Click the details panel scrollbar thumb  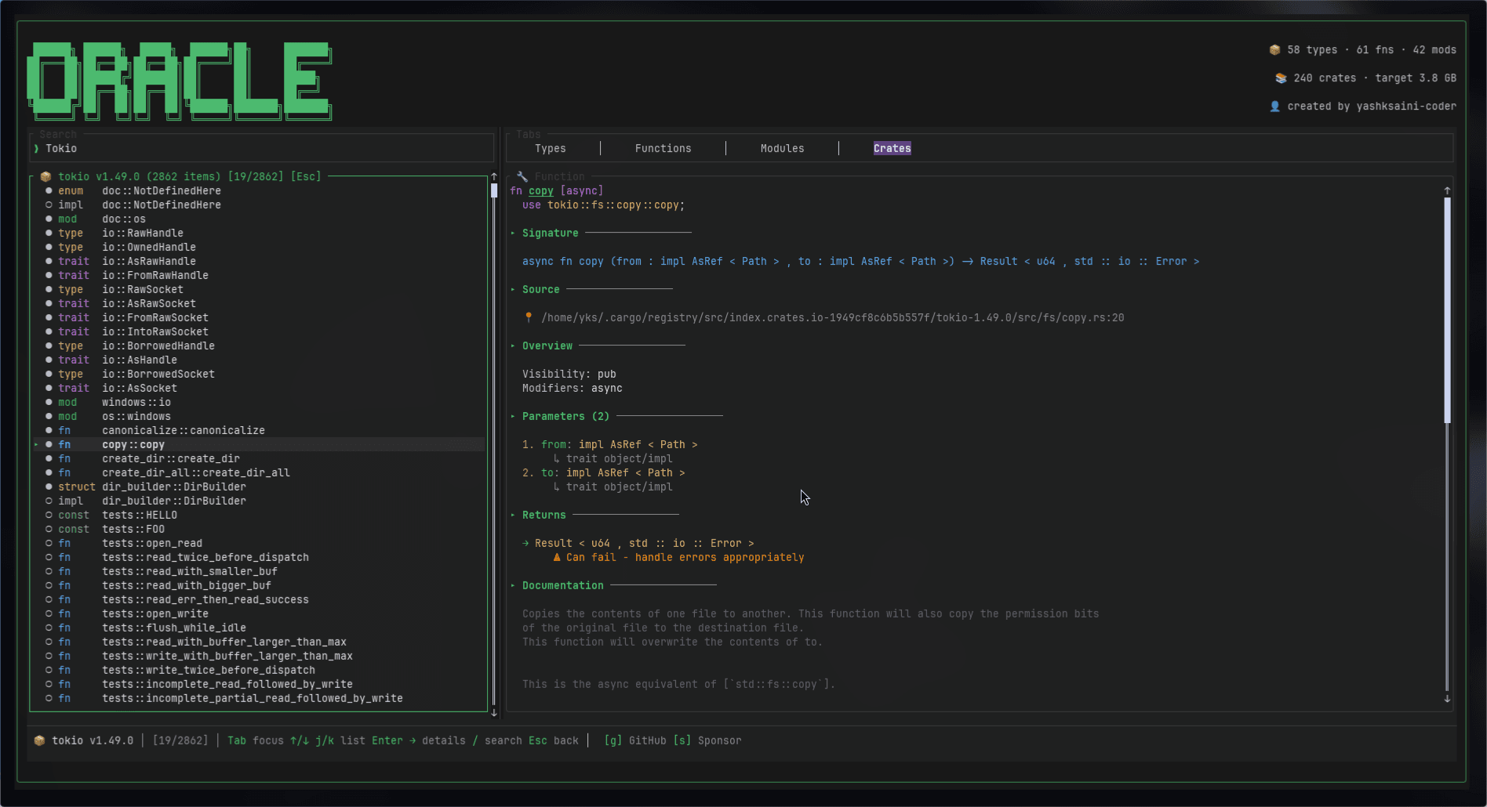(1447, 309)
